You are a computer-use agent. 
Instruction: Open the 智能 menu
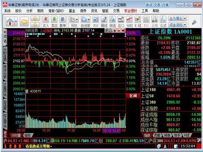coord(105,11)
